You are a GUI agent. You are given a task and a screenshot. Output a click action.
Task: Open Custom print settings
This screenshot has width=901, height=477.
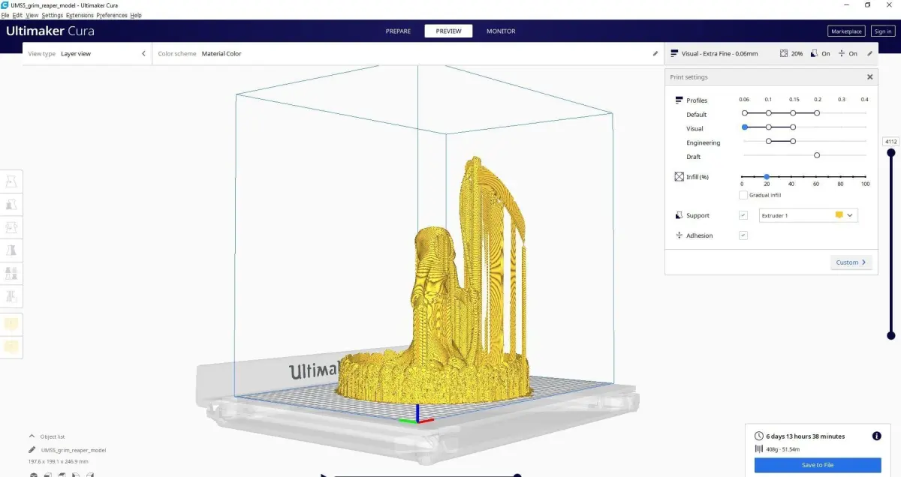[851, 262]
